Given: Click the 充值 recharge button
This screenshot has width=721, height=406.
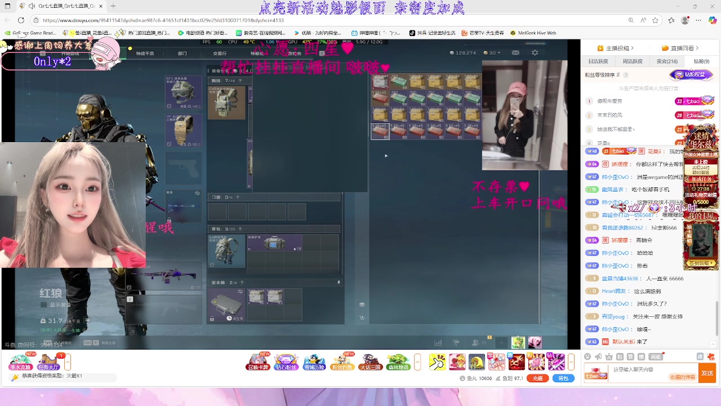Looking at the screenshot, I should (x=537, y=378).
